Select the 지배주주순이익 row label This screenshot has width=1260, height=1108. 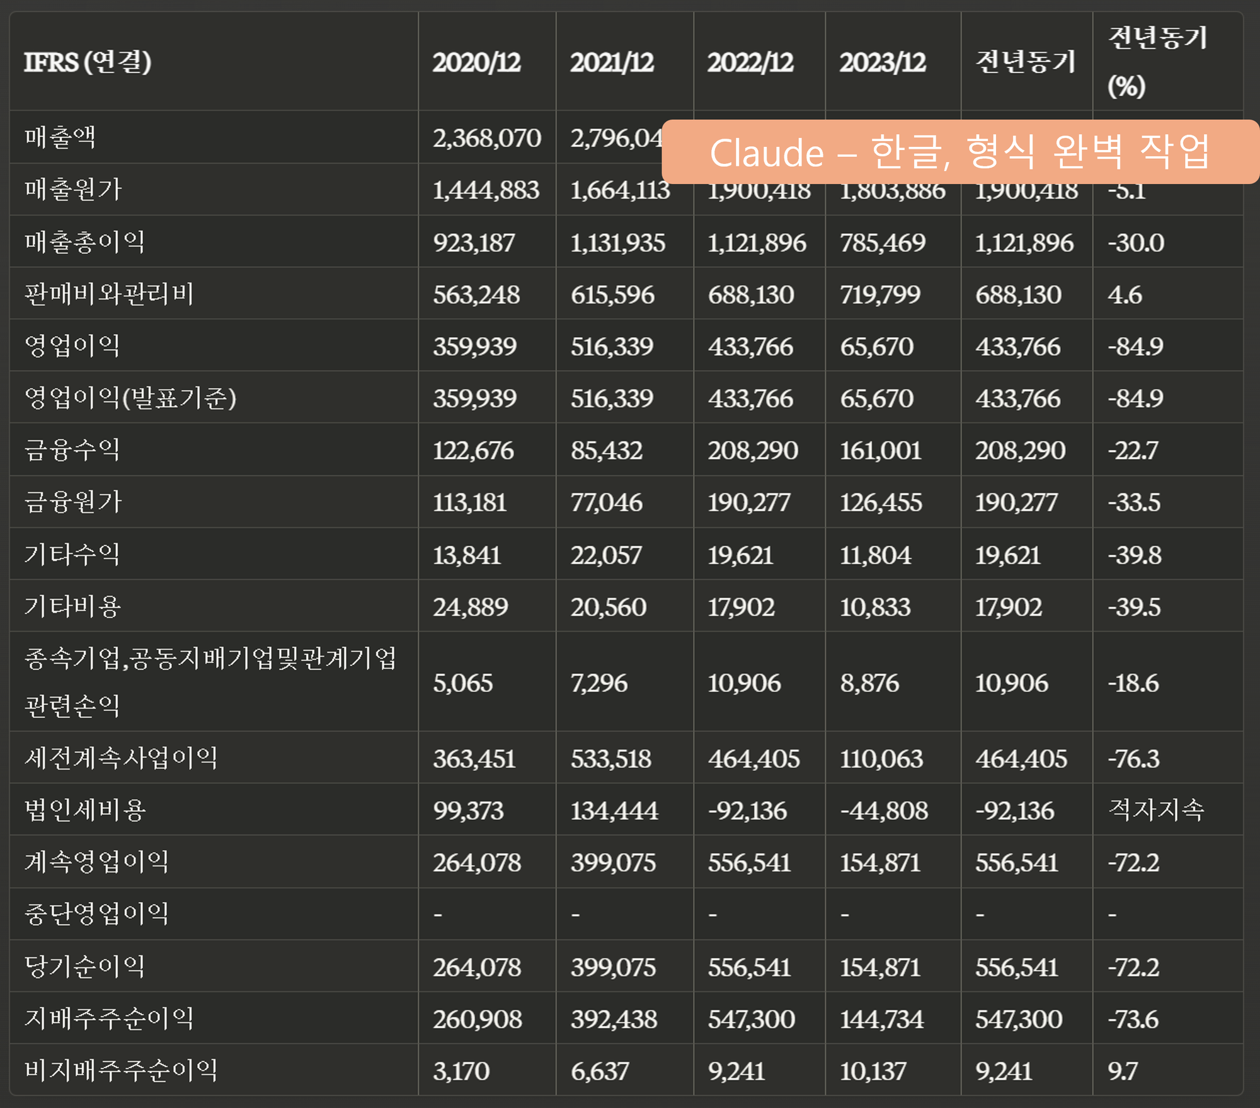(x=110, y=1019)
